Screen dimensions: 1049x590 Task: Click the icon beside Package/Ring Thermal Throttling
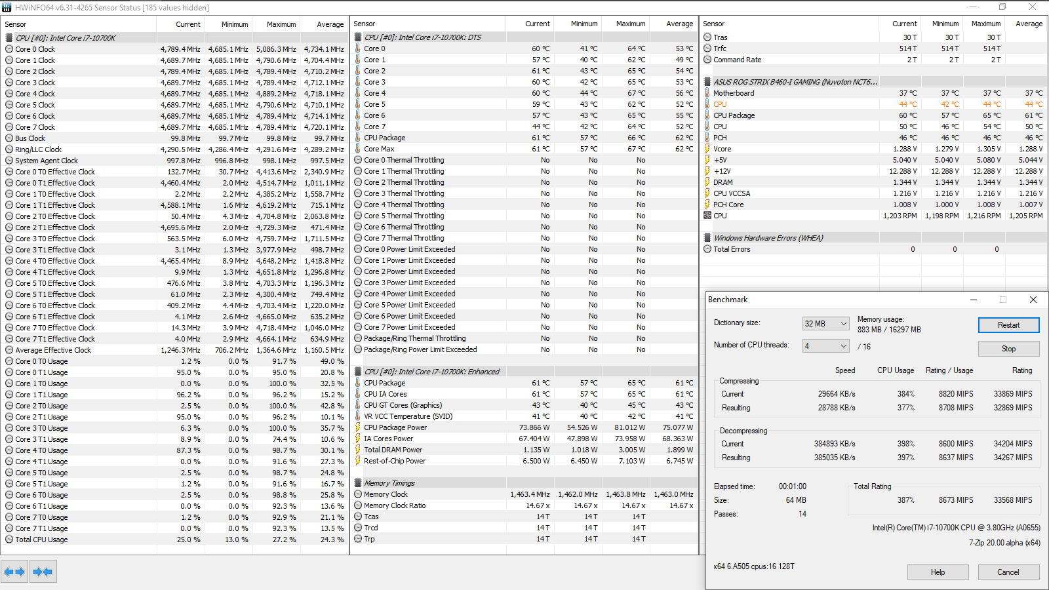point(358,338)
